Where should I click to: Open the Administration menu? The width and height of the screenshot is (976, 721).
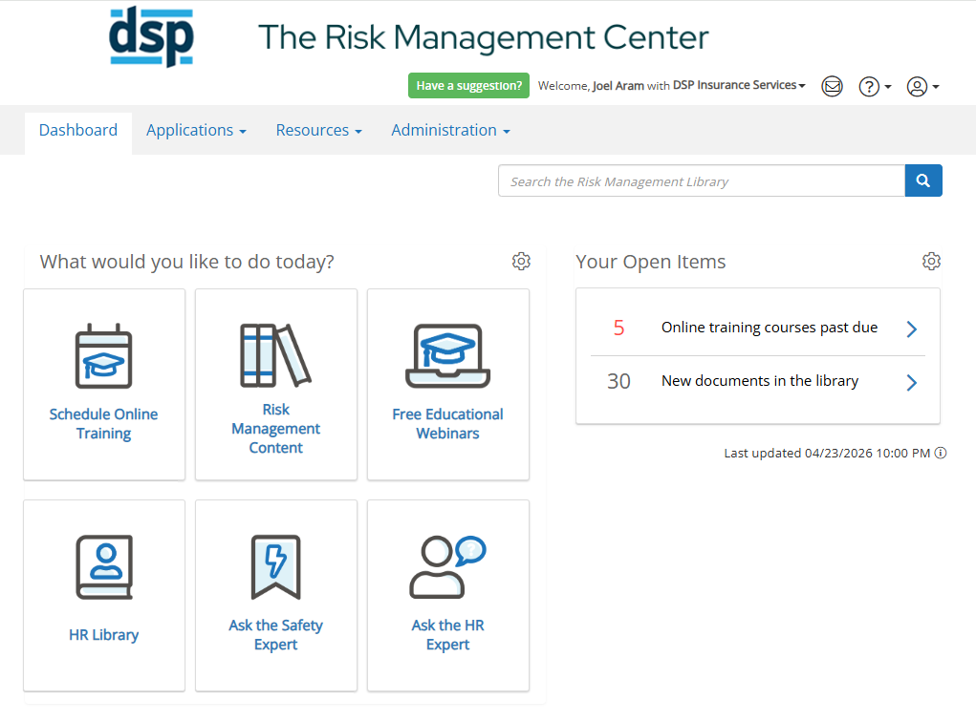[x=449, y=130]
